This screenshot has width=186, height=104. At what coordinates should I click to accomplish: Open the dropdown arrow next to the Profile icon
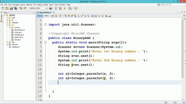(78, 8)
